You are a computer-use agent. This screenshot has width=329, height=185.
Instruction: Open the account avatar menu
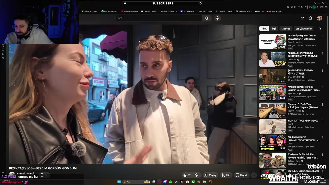320,18
